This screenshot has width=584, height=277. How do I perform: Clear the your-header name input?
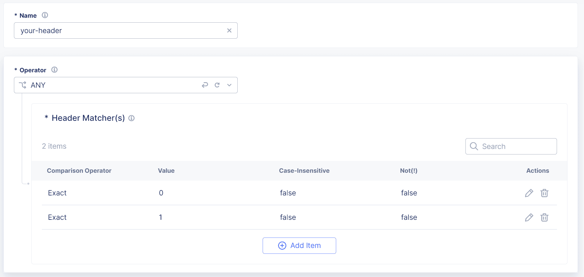click(x=229, y=30)
